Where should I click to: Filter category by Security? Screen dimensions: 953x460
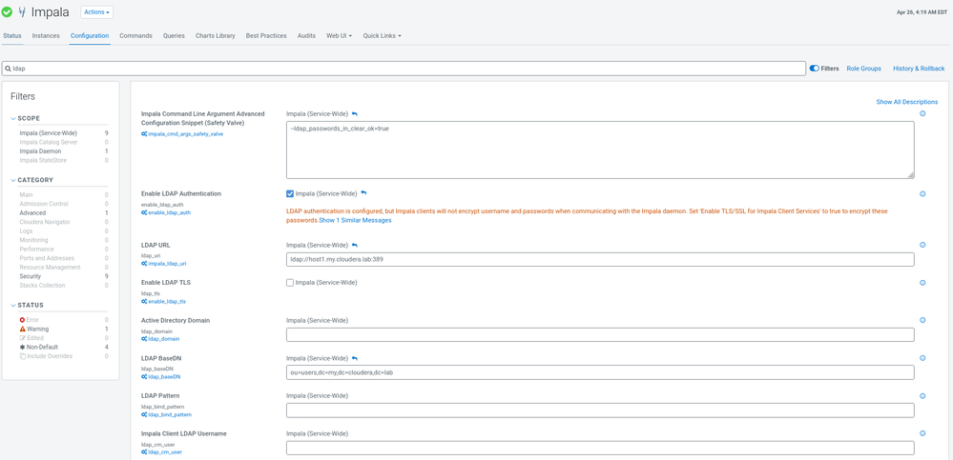[x=31, y=276]
